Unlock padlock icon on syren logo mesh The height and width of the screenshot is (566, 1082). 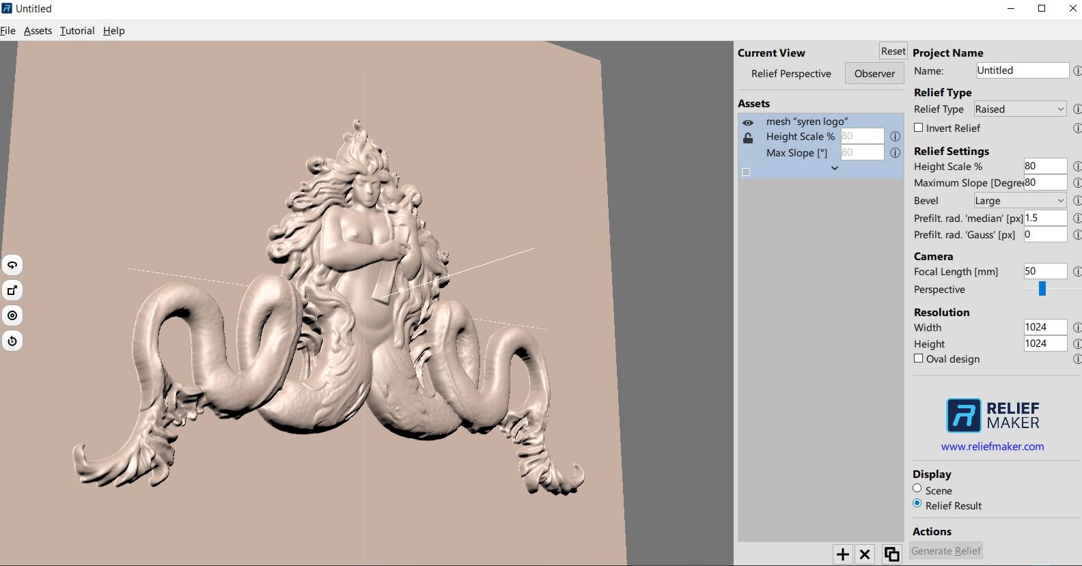pyautogui.click(x=748, y=138)
